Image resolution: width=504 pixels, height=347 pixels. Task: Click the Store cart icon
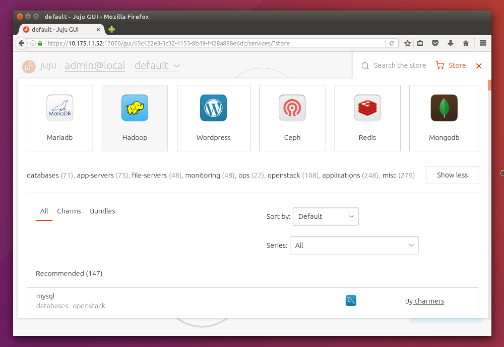coord(440,65)
